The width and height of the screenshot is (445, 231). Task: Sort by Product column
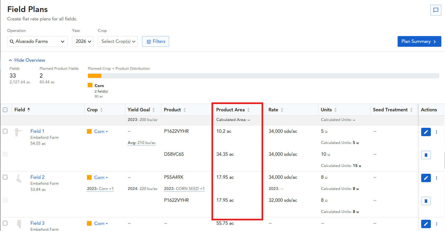(x=185, y=110)
